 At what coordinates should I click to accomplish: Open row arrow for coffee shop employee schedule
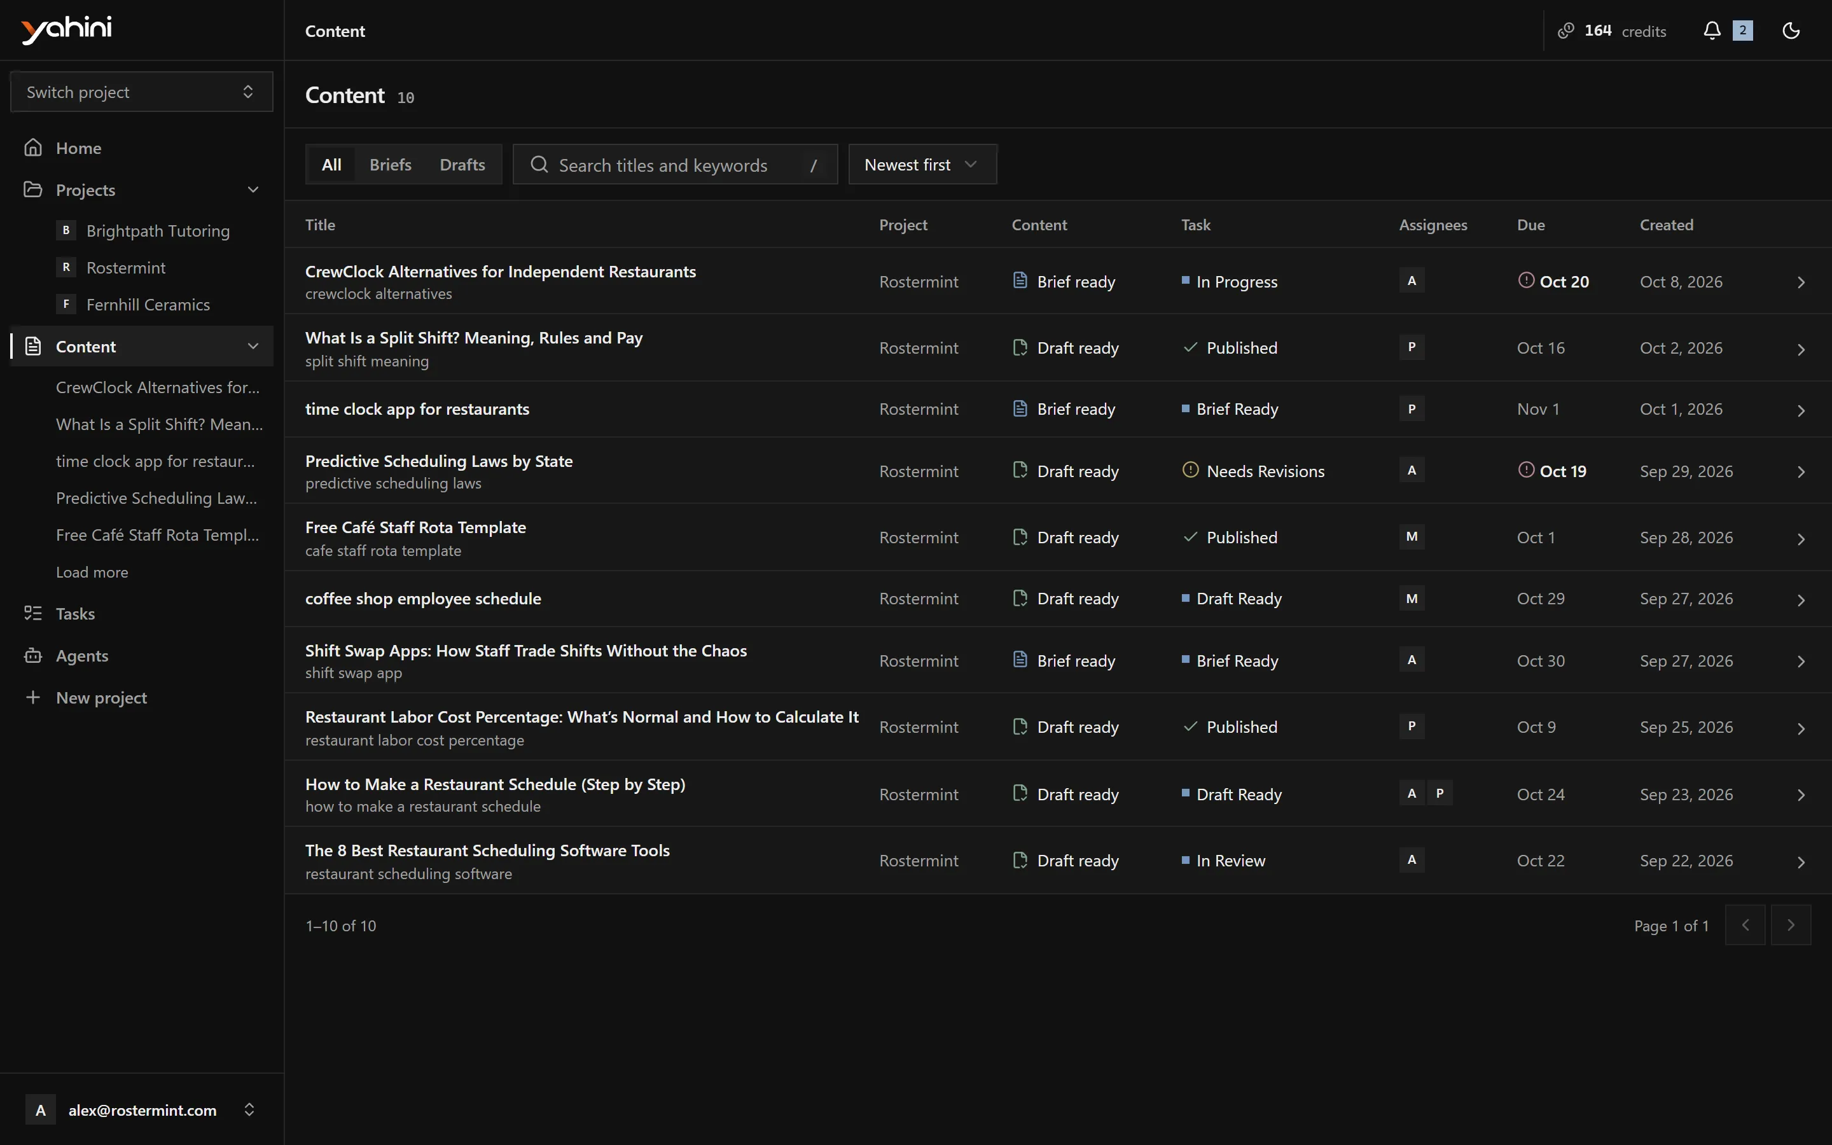click(x=1801, y=599)
